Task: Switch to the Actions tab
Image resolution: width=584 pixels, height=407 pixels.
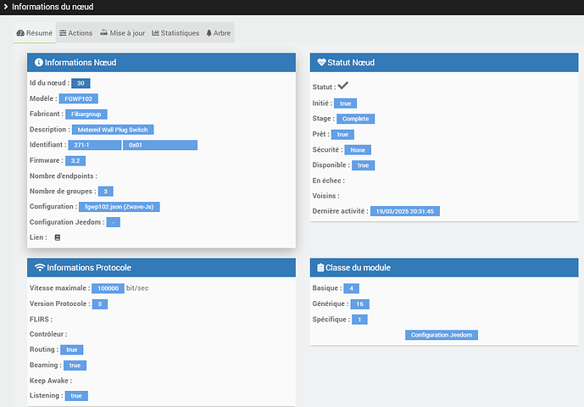Action: pyautogui.click(x=75, y=33)
